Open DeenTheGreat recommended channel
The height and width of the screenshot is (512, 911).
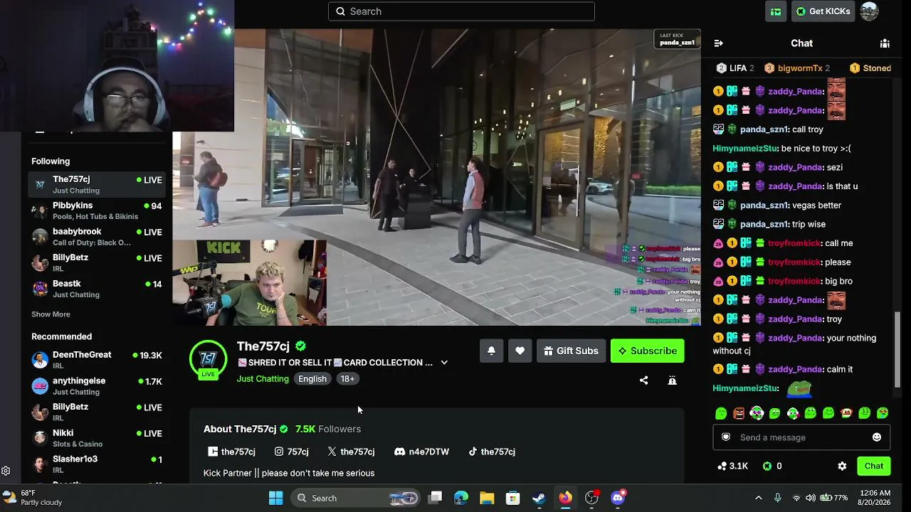[97, 360]
